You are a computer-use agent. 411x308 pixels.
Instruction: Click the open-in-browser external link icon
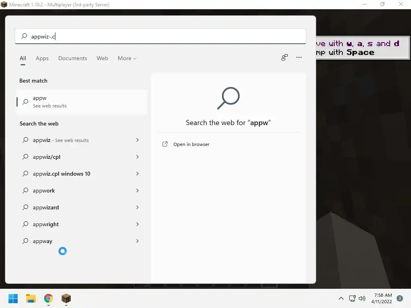click(x=165, y=144)
